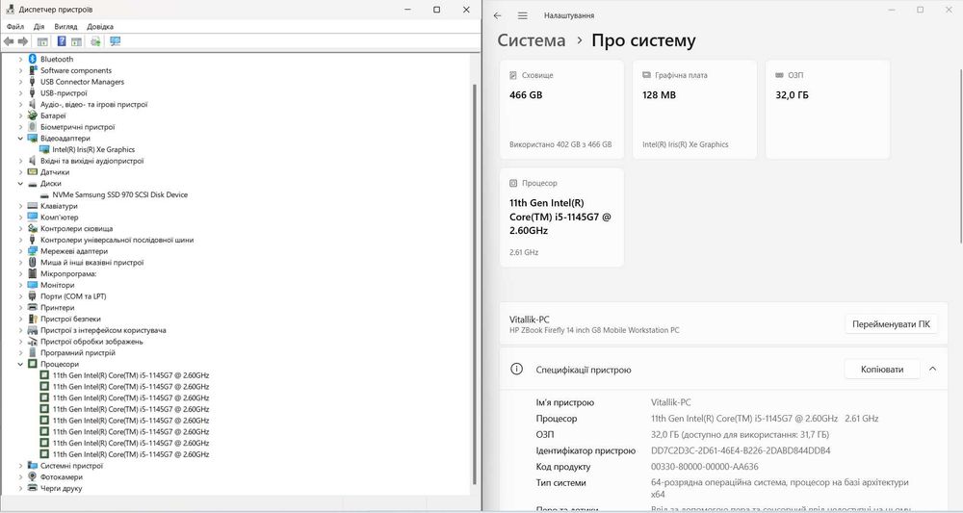The width and height of the screenshot is (963, 513).
Task: Select the Мікропрограма: row
Action: click(68, 273)
